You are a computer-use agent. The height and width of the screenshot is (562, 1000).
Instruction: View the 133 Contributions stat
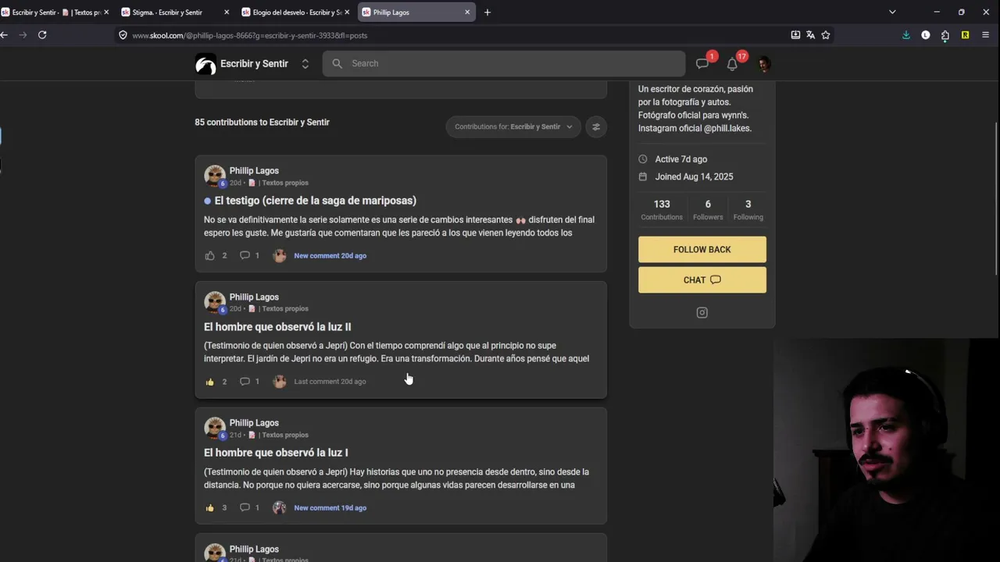662,209
